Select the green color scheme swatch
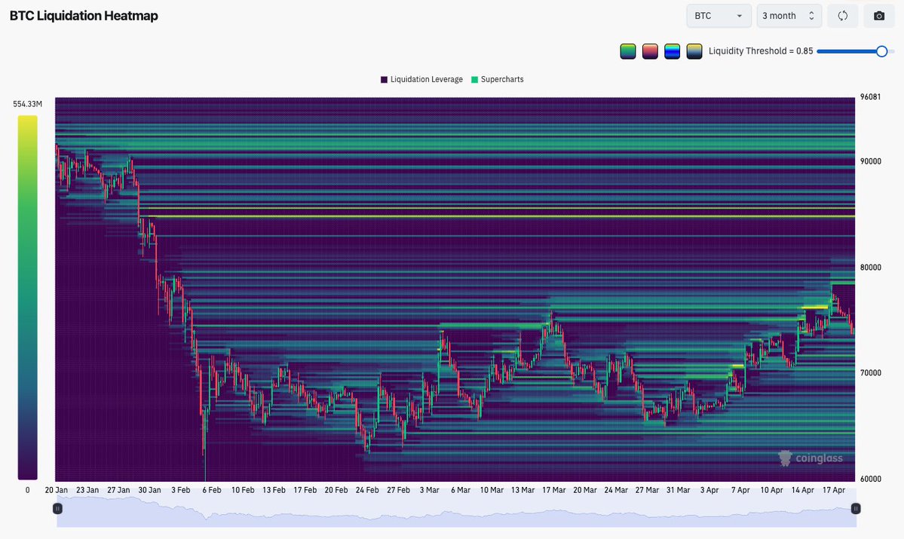 coord(628,51)
